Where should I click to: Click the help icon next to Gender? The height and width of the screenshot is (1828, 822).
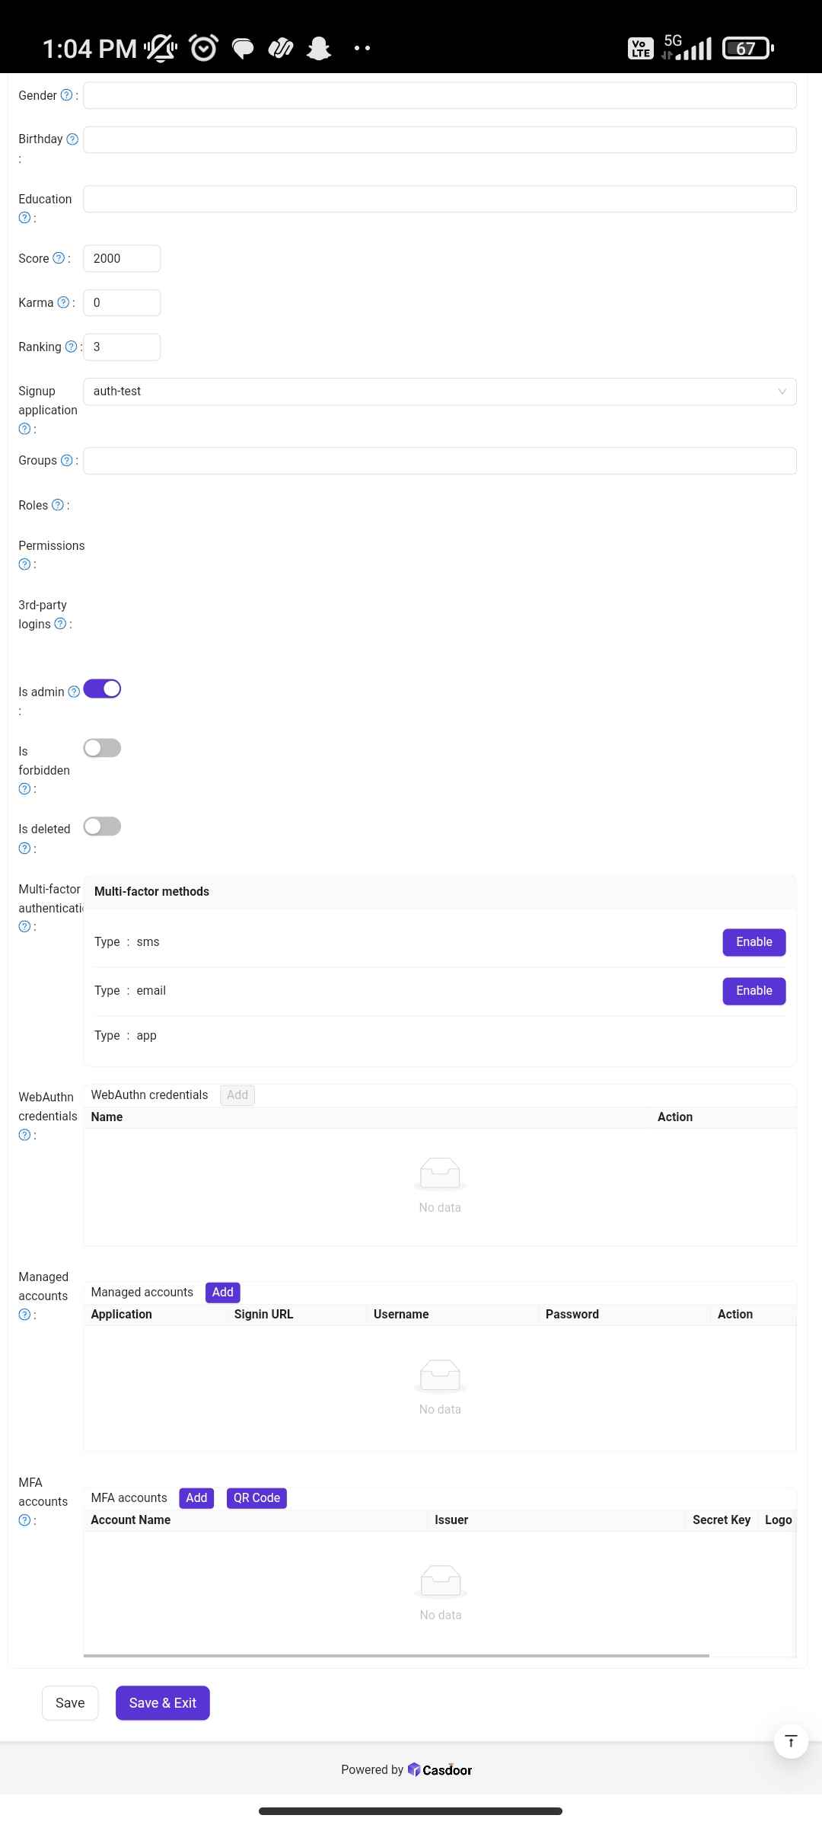click(66, 95)
